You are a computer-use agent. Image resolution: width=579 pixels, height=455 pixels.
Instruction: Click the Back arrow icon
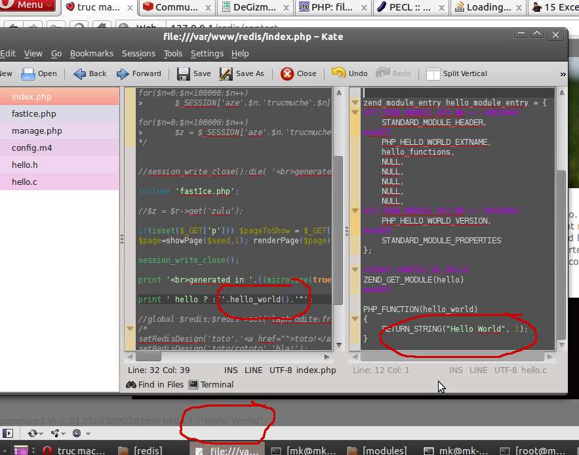(x=80, y=73)
